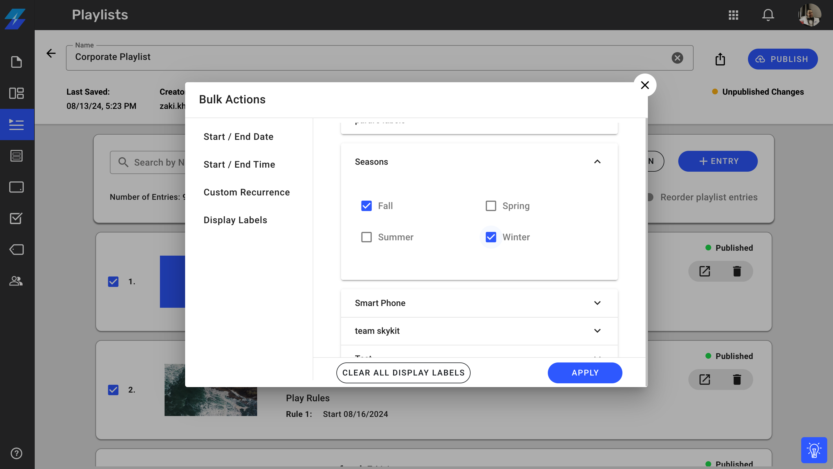Select Custom Recurrence option
833x469 pixels.
tap(247, 192)
